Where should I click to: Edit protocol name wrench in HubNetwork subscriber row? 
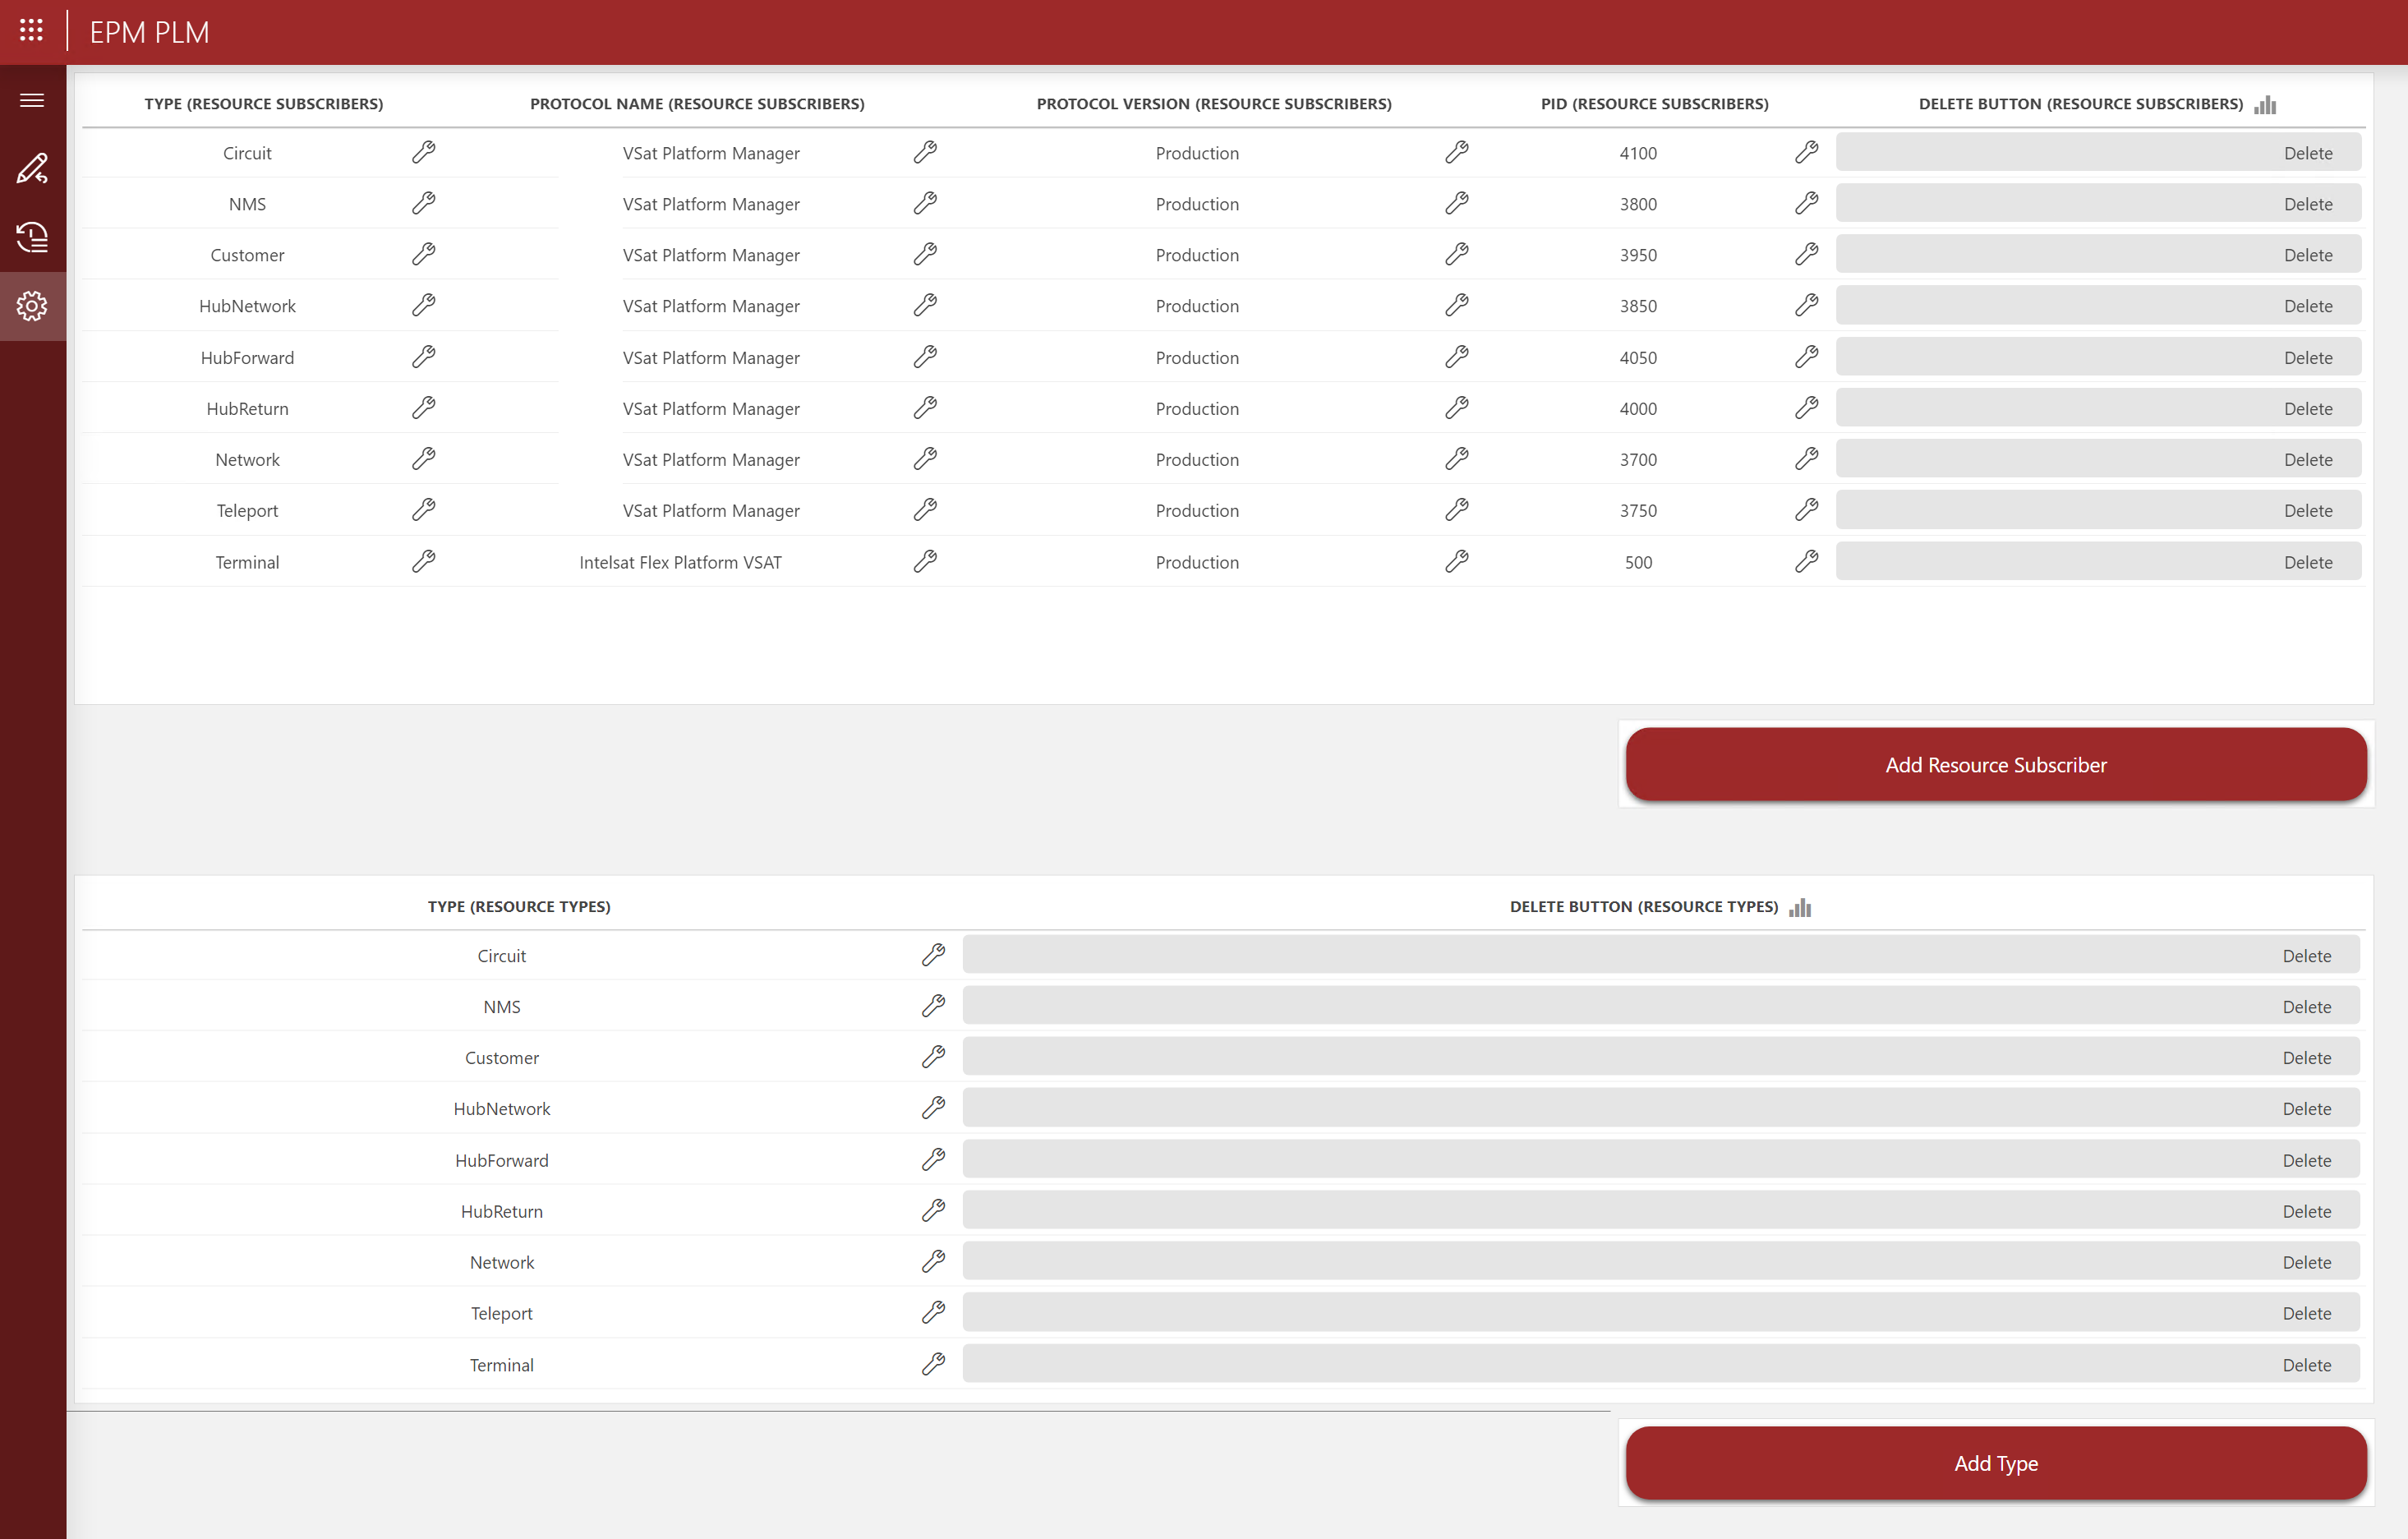[925, 305]
